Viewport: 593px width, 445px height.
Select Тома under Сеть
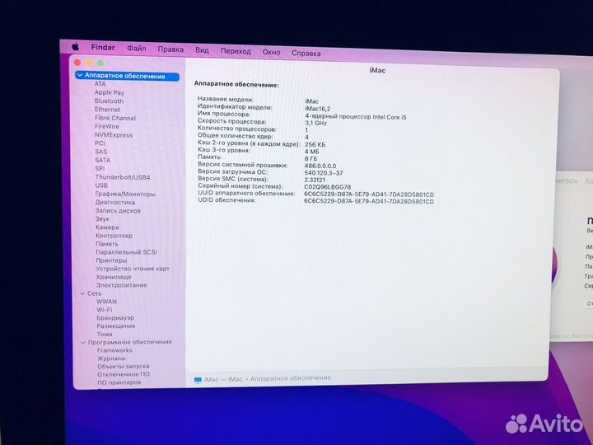105,335
